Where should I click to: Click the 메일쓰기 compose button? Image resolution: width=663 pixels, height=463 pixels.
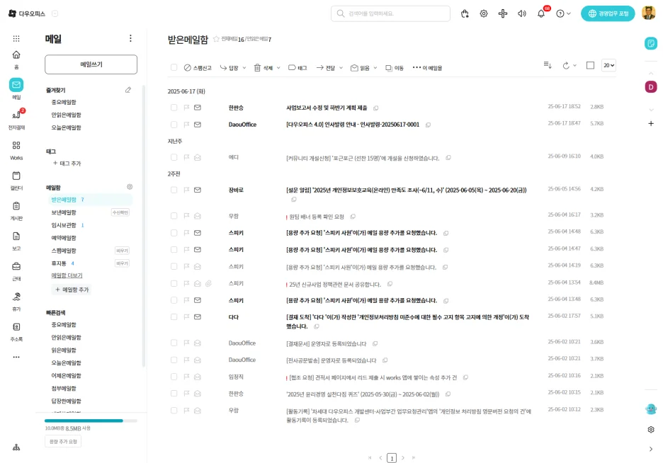pos(91,64)
